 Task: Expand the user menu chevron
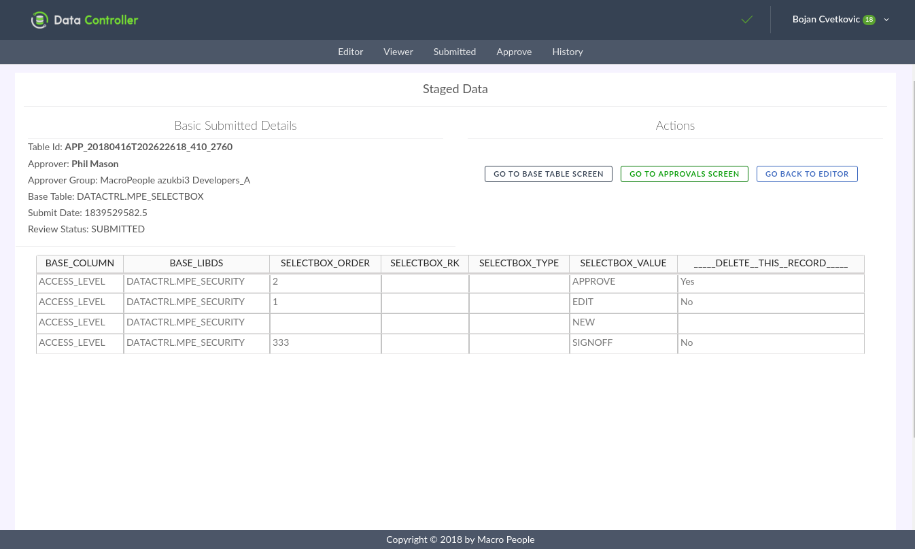tap(886, 20)
